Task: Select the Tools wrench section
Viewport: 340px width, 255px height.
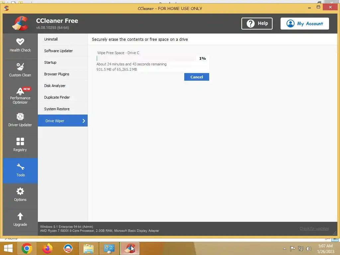Action: 20,170
